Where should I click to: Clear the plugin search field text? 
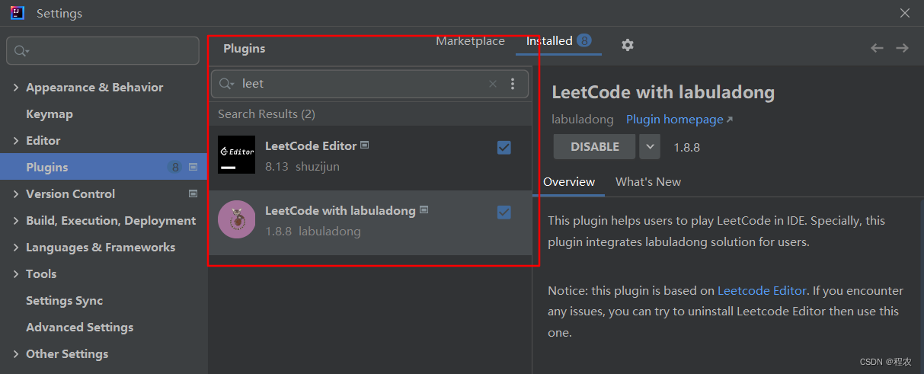(x=493, y=84)
